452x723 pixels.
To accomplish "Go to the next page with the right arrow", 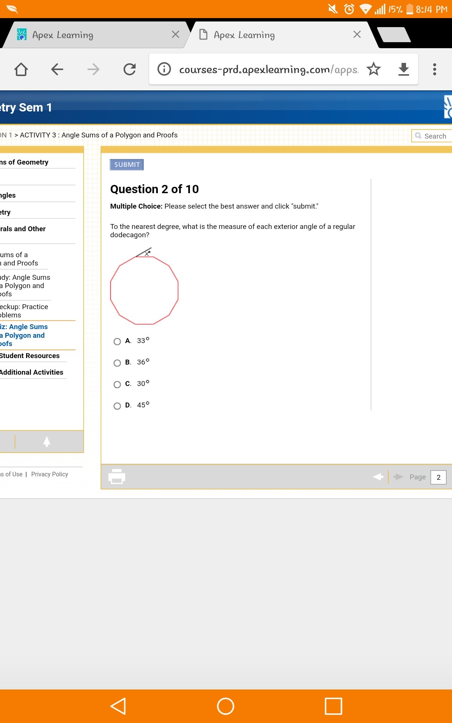I will tap(398, 477).
